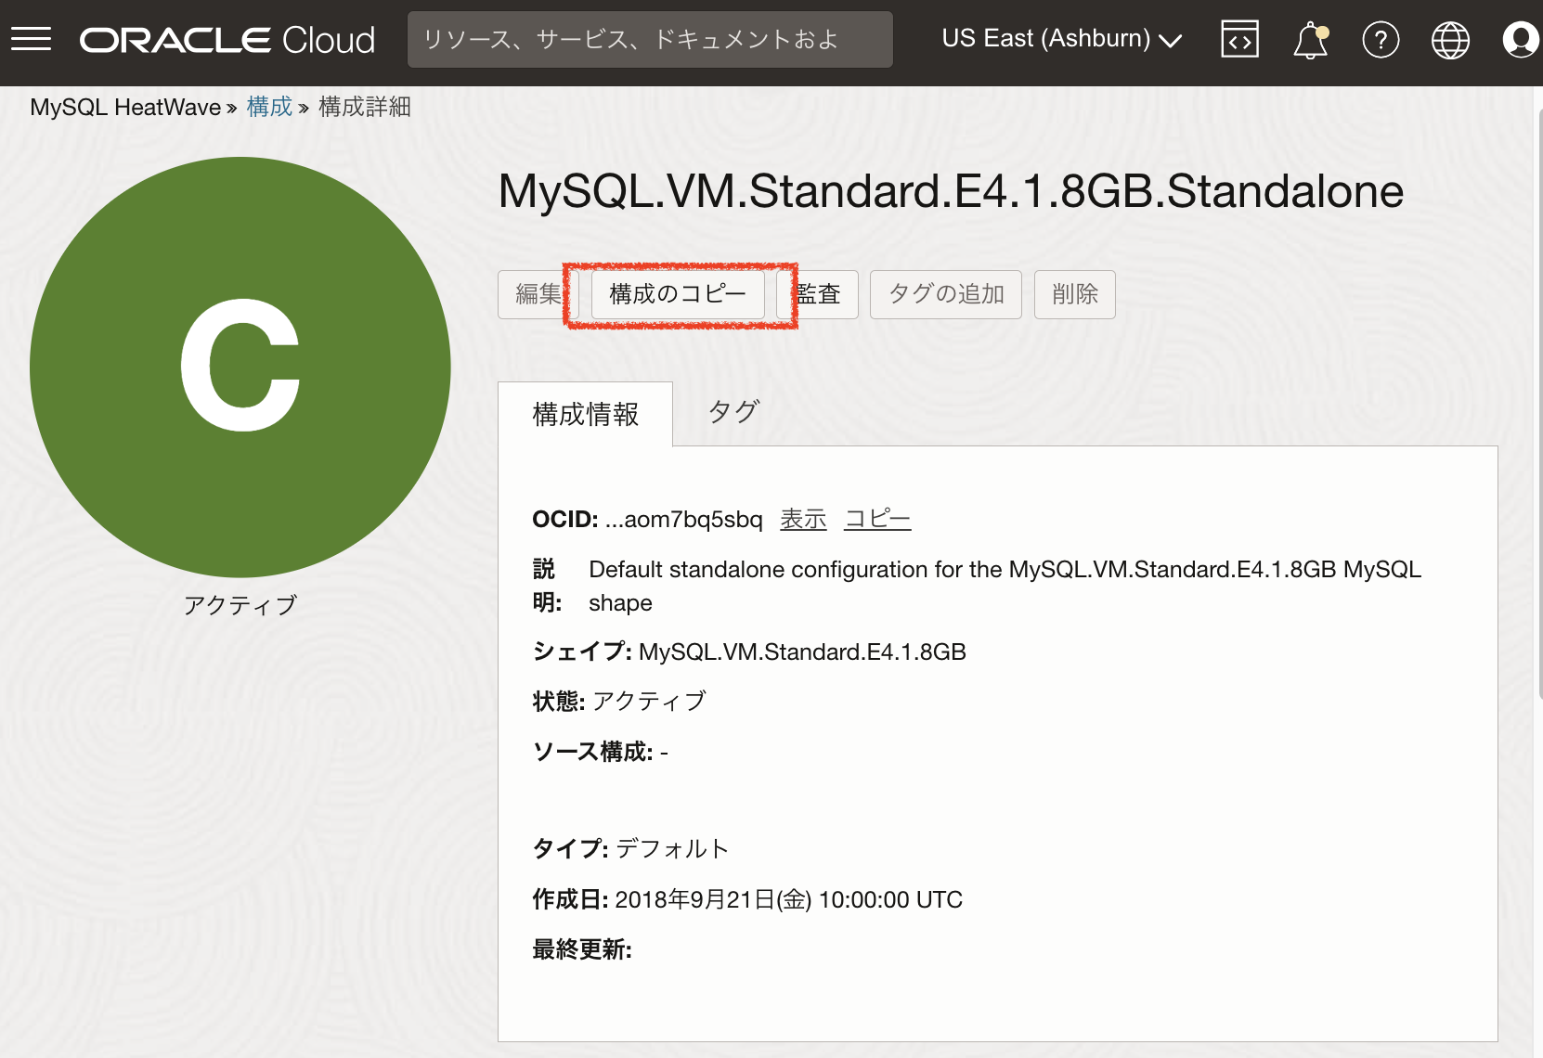Switch to the 構成情報 tab

pos(585,414)
